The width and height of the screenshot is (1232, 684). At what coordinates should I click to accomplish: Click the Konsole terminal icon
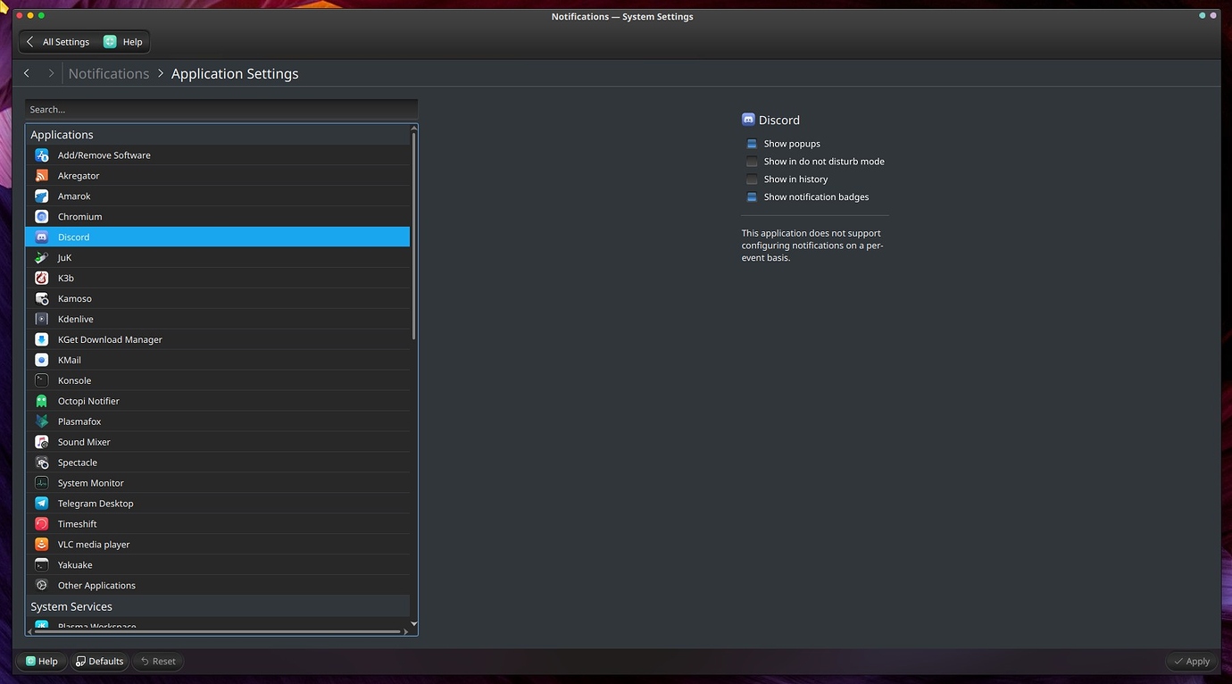41,381
